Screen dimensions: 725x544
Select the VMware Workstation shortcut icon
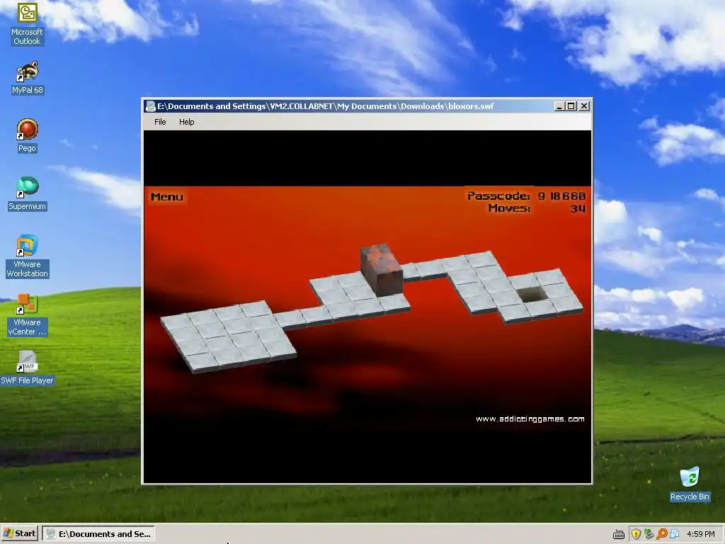click(28, 256)
